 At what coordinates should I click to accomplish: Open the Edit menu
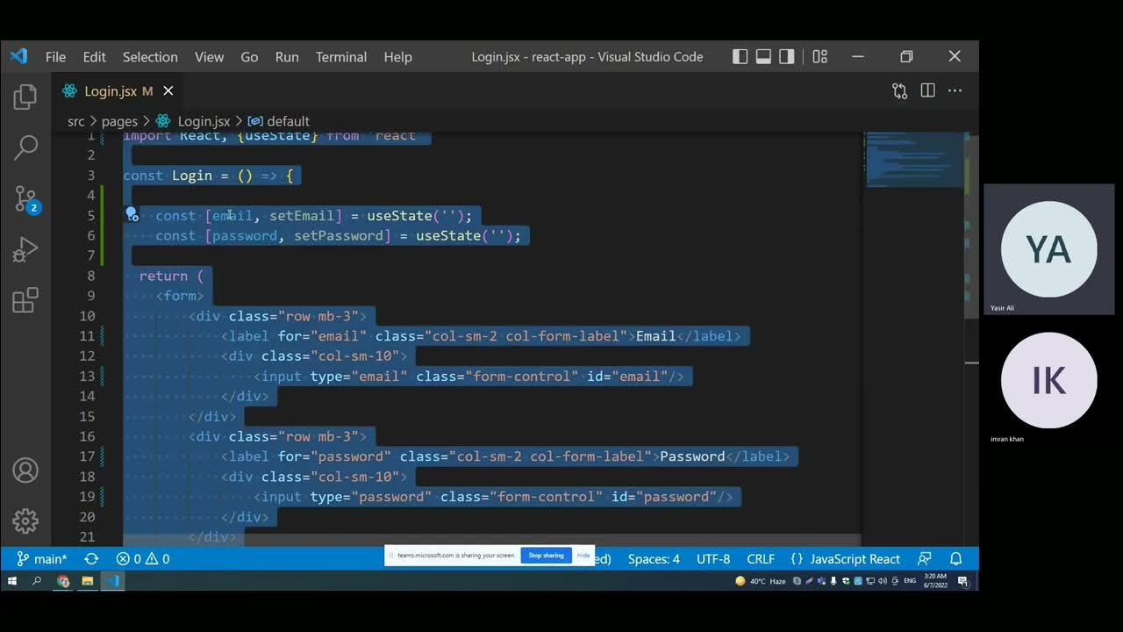point(94,56)
